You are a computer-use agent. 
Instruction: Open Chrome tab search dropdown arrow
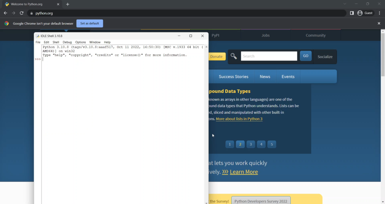click(345, 4)
